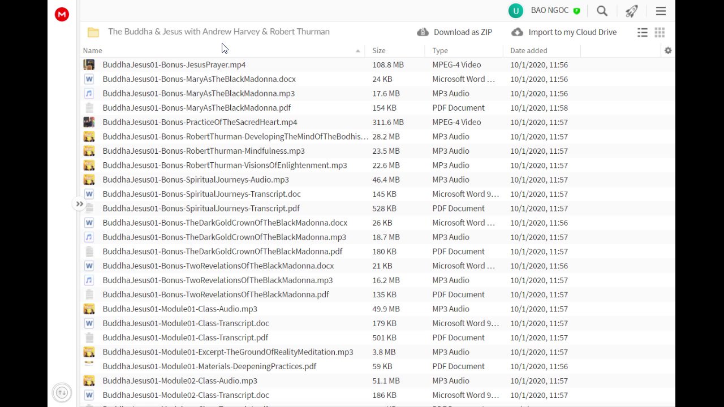Click Download as ZIP button
Screen dimensions: 724x407
(x=455, y=32)
